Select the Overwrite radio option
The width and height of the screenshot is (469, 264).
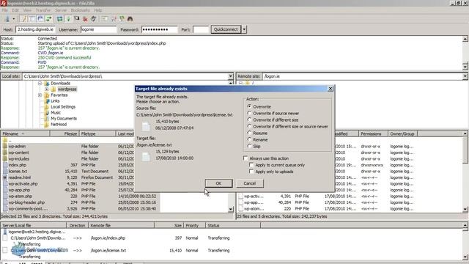click(x=249, y=106)
